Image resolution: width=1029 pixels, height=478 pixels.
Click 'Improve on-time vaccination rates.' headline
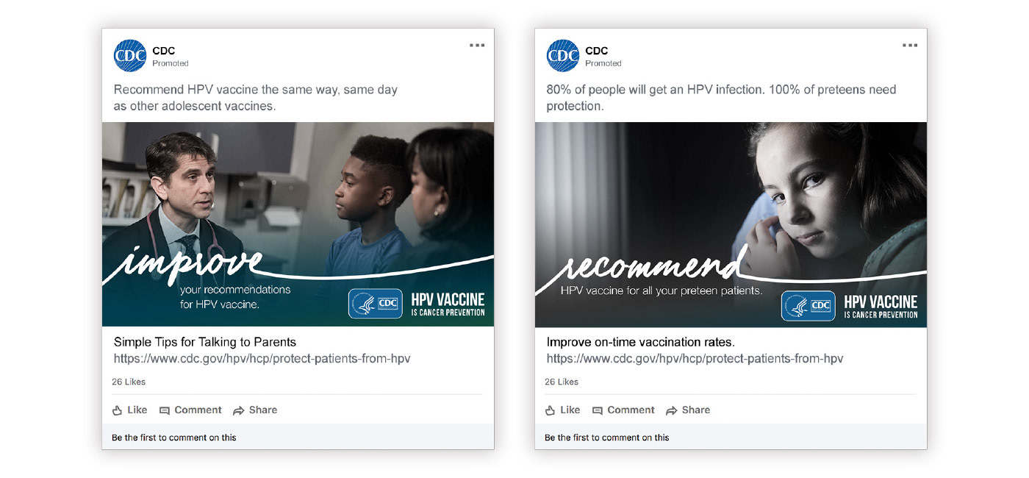(x=640, y=342)
